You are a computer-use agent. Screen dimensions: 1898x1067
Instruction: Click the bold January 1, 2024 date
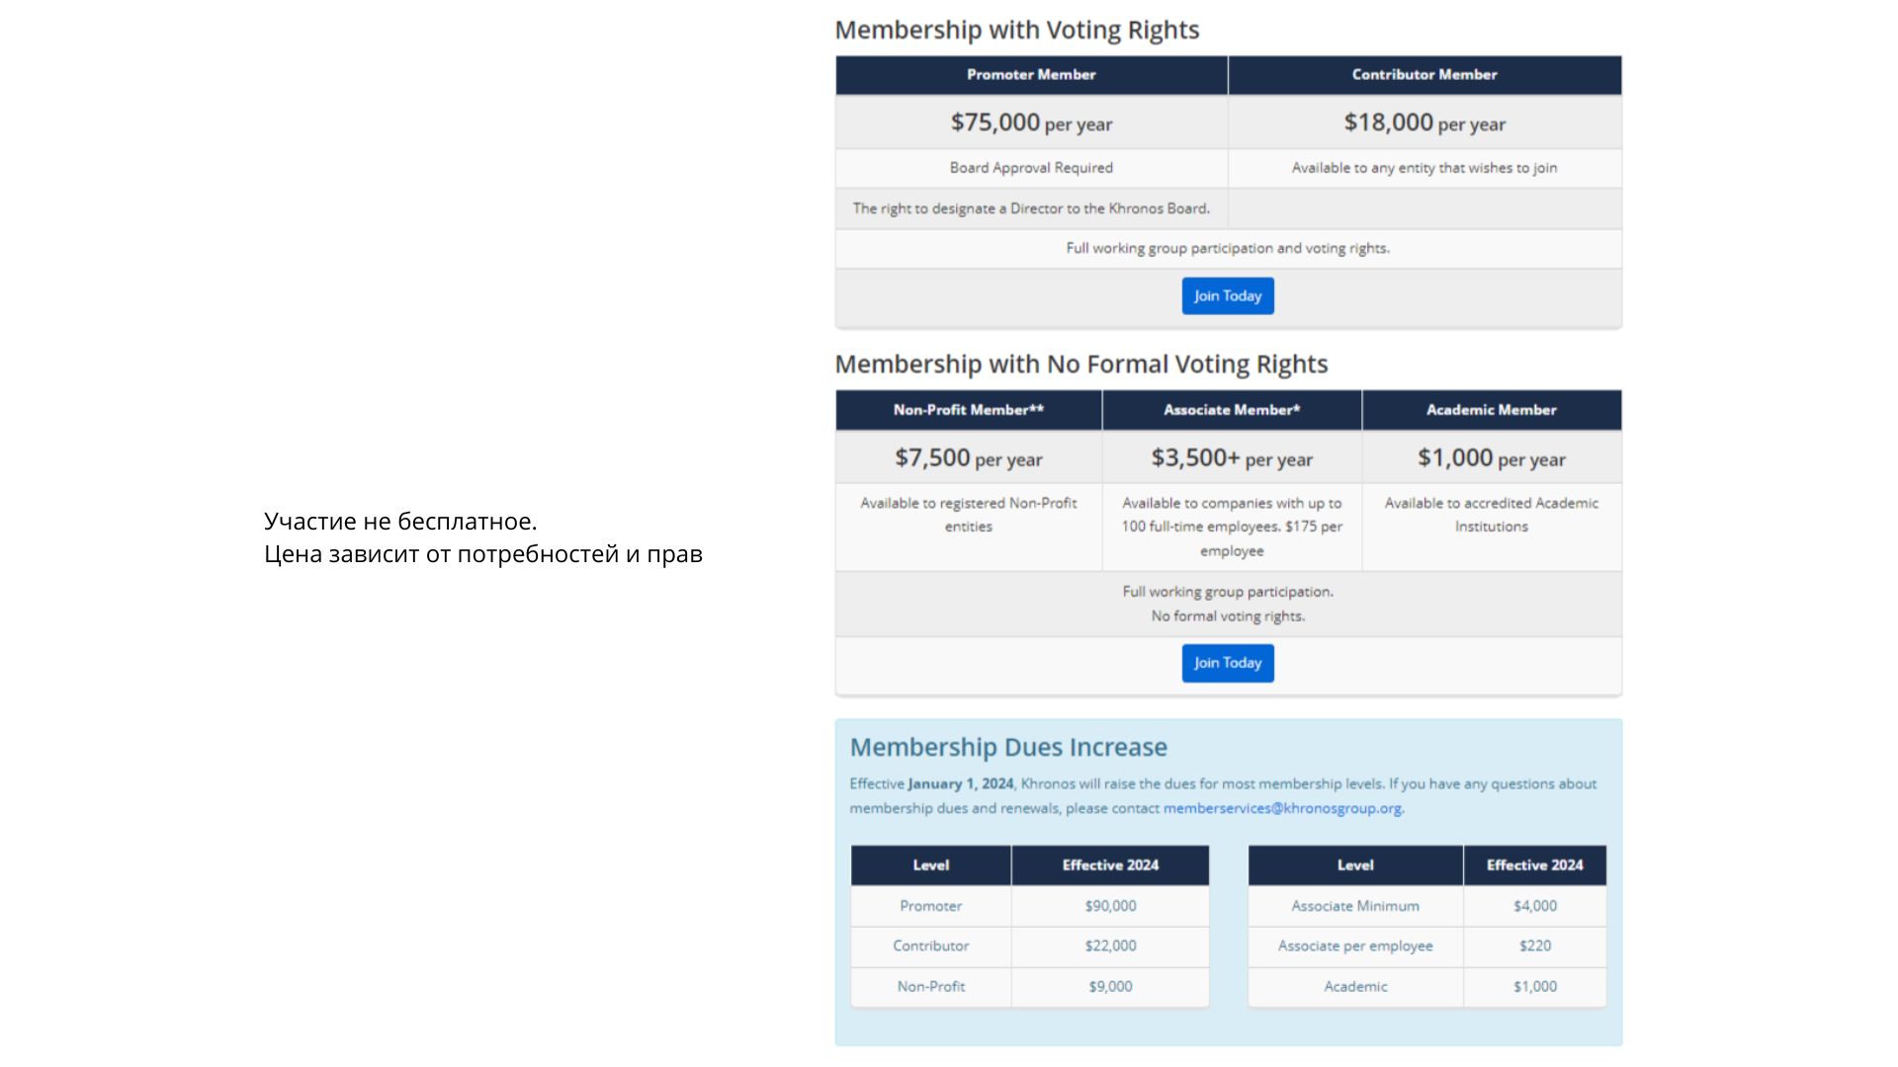(961, 783)
